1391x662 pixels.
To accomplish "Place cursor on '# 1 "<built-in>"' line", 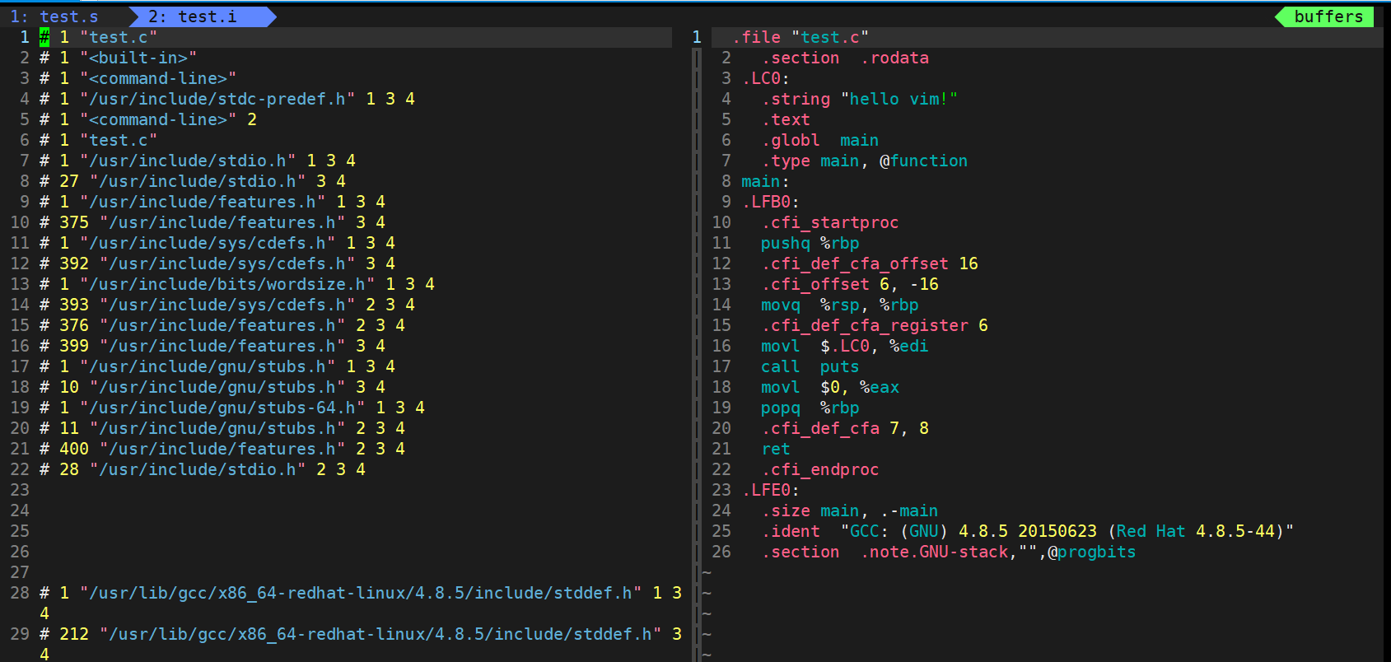I will click(119, 58).
